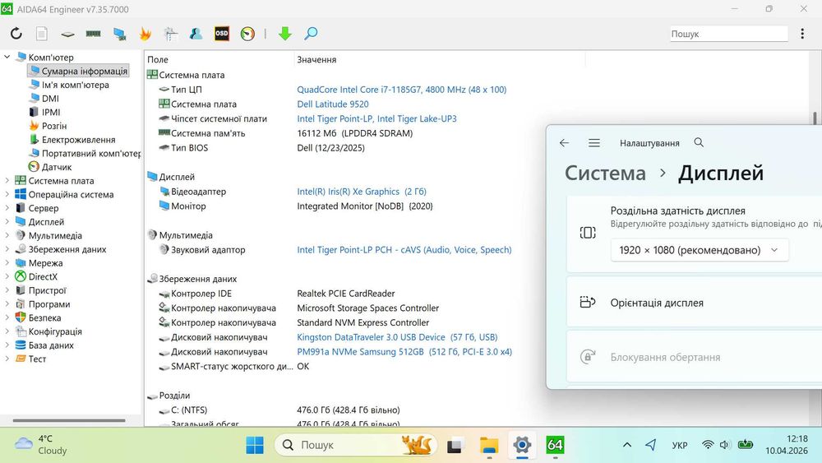
Task: Click the Standard NVM Express Controller value
Action: click(363, 322)
